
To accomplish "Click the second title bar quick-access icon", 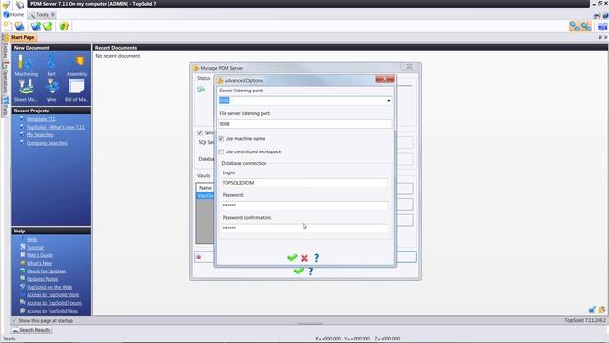I will [20, 4].
